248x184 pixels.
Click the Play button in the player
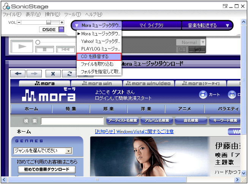(x=22, y=46)
